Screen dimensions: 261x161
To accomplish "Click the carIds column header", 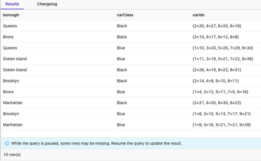I will click(x=198, y=15).
